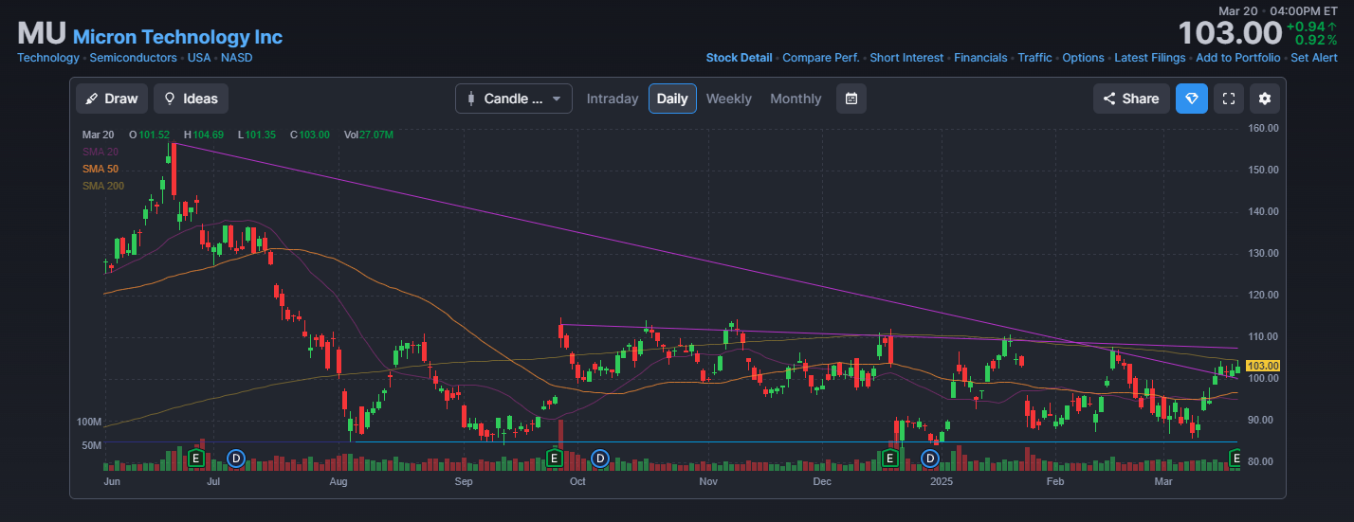The width and height of the screenshot is (1354, 522).
Task: Select the Stock Detail link
Action: (739, 58)
